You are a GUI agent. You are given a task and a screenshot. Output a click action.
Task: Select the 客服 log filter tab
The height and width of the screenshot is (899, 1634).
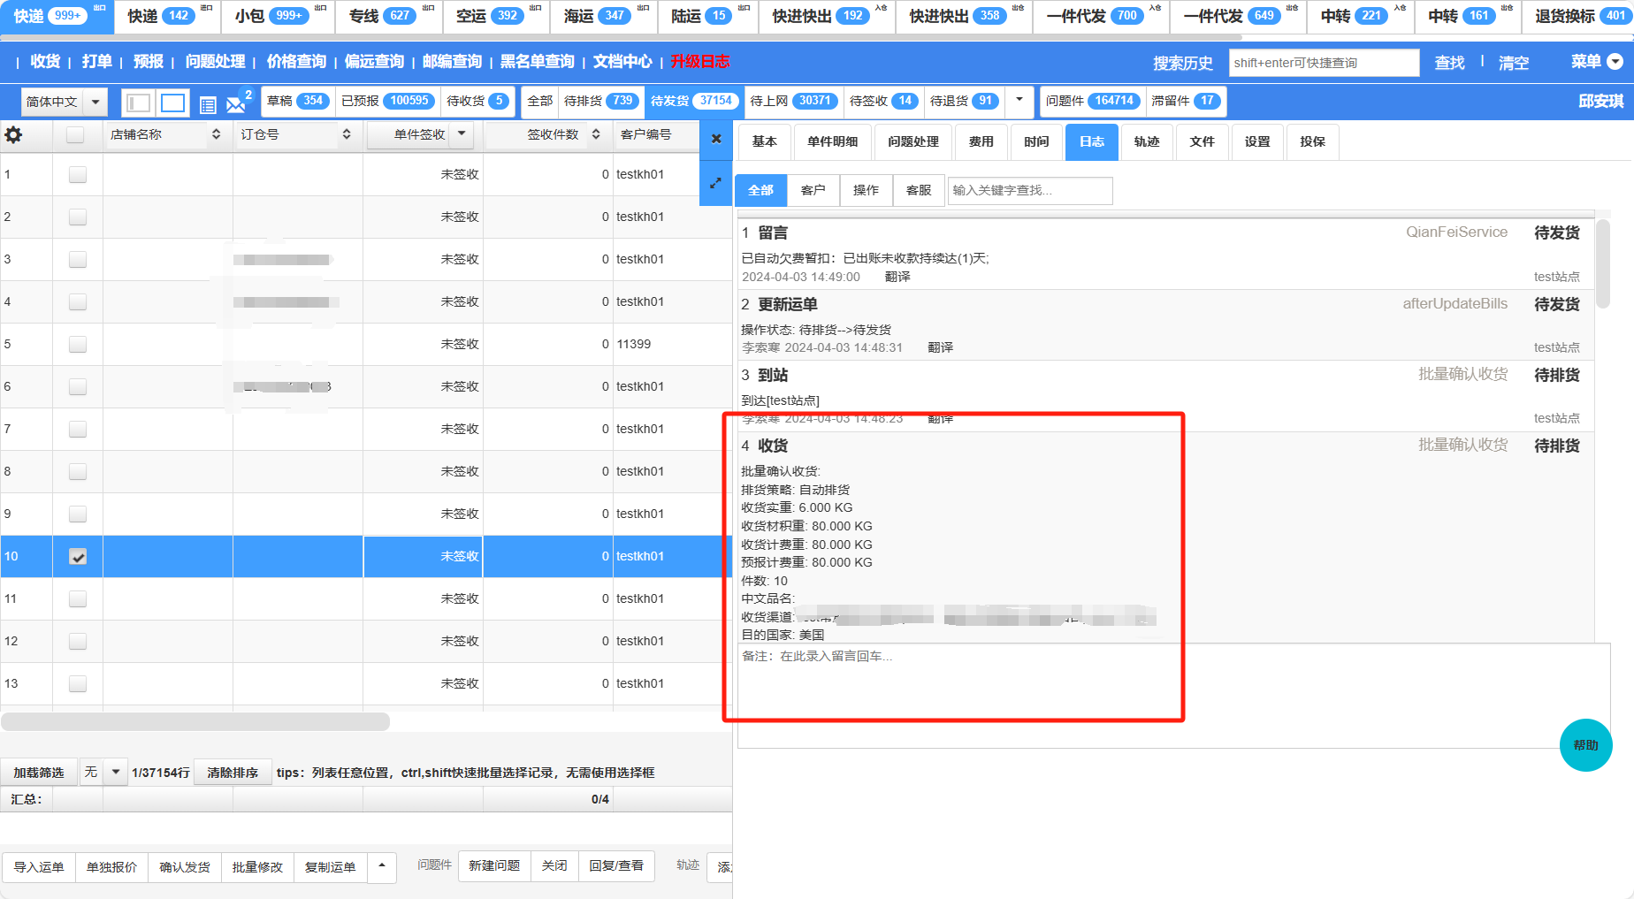click(919, 190)
